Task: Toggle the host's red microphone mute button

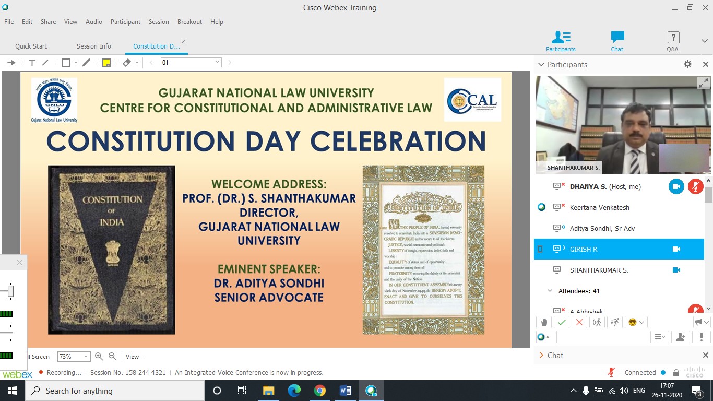Action: point(695,186)
